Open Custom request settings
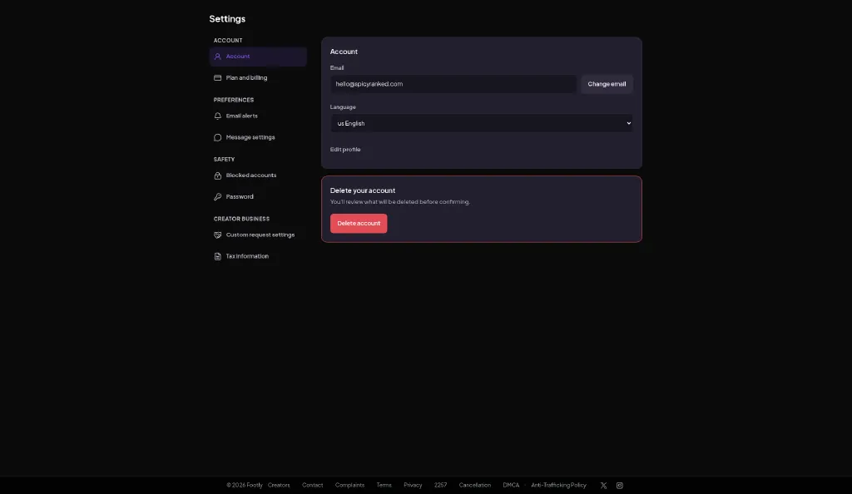 pyautogui.click(x=258, y=235)
